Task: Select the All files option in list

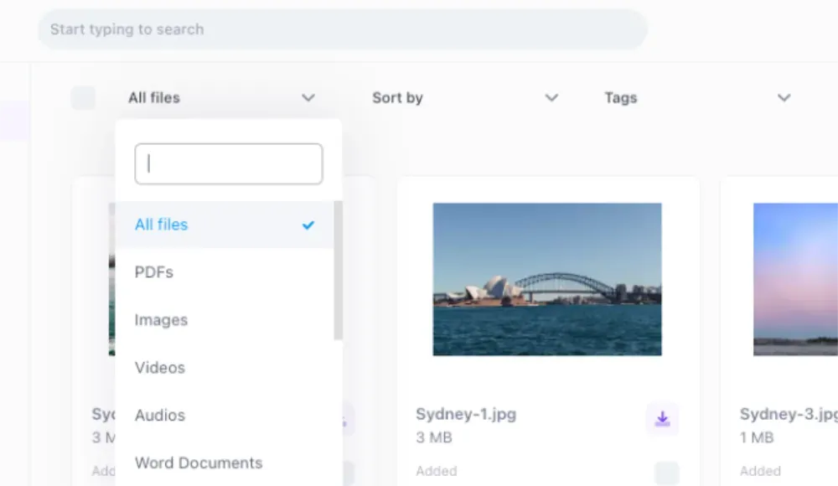Action: (x=225, y=225)
